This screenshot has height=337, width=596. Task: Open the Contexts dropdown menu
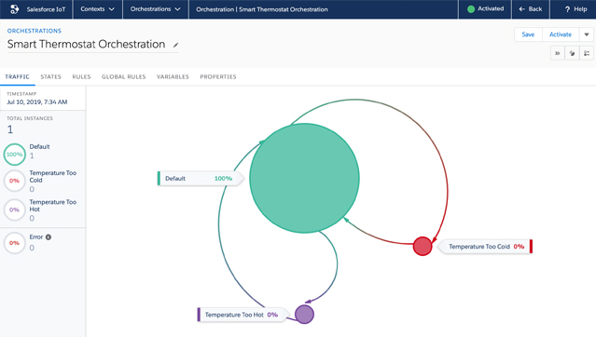point(97,9)
